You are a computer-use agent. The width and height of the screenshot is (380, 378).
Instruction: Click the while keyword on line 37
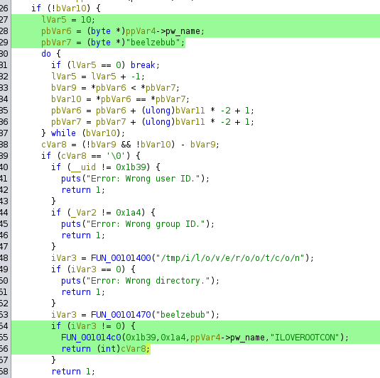click(63, 133)
